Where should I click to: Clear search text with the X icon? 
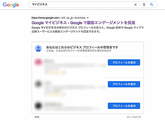pos(135,5)
